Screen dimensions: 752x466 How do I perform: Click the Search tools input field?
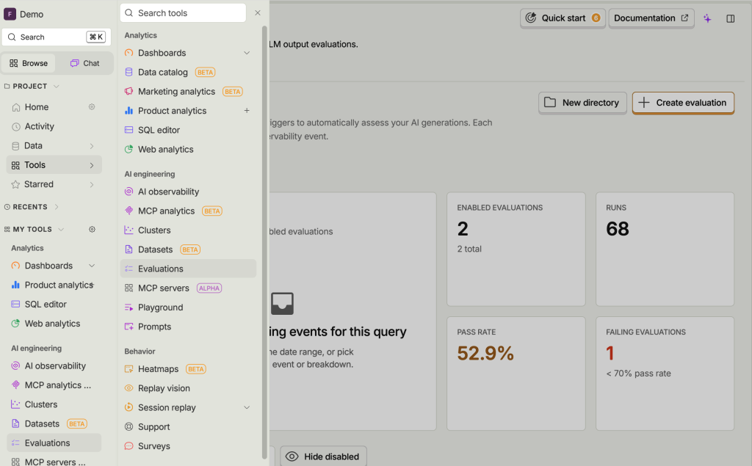pos(183,13)
